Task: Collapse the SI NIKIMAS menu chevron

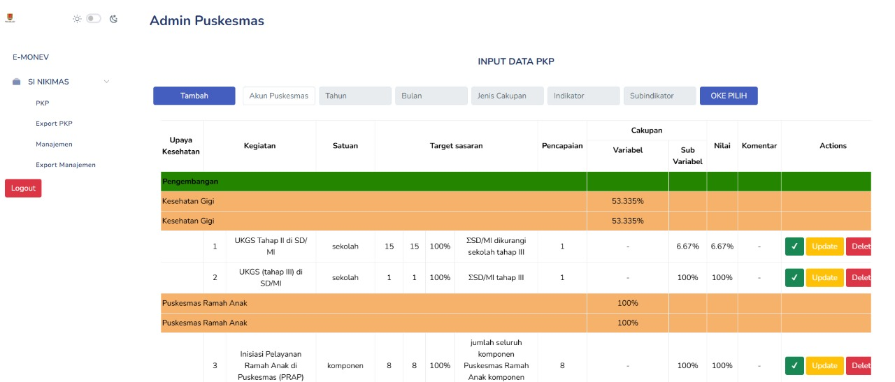Action: (106, 82)
